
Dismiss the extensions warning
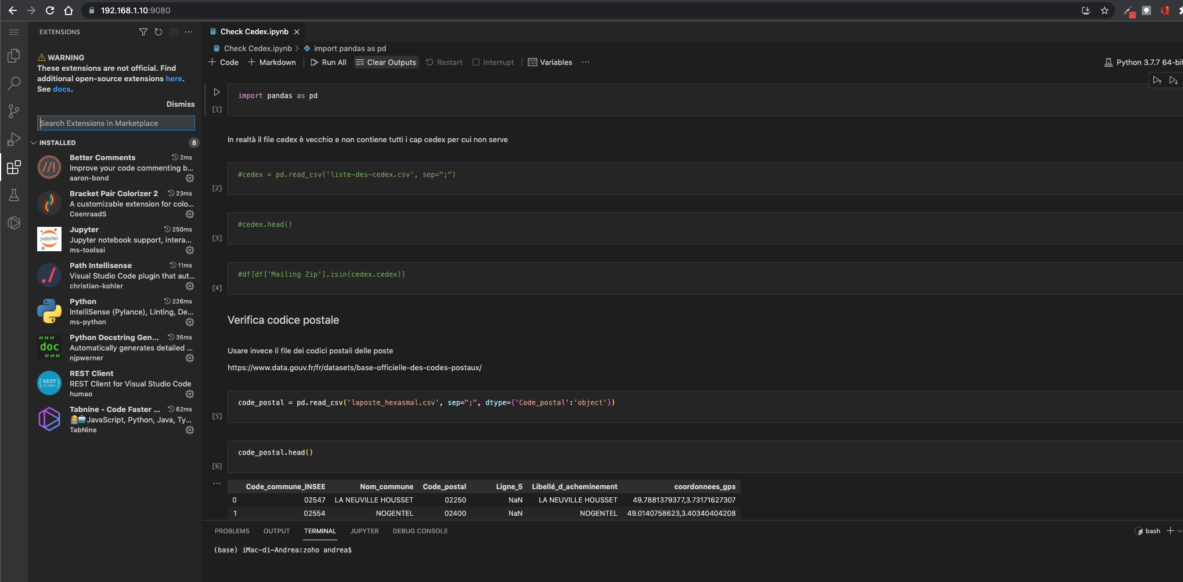click(x=181, y=104)
